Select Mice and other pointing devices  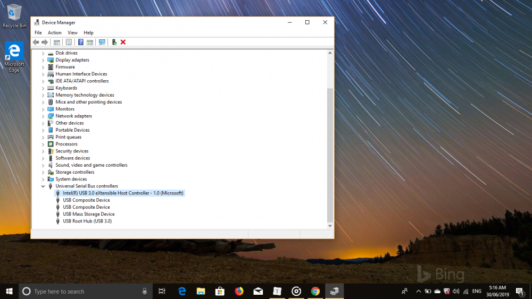tap(88, 102)
